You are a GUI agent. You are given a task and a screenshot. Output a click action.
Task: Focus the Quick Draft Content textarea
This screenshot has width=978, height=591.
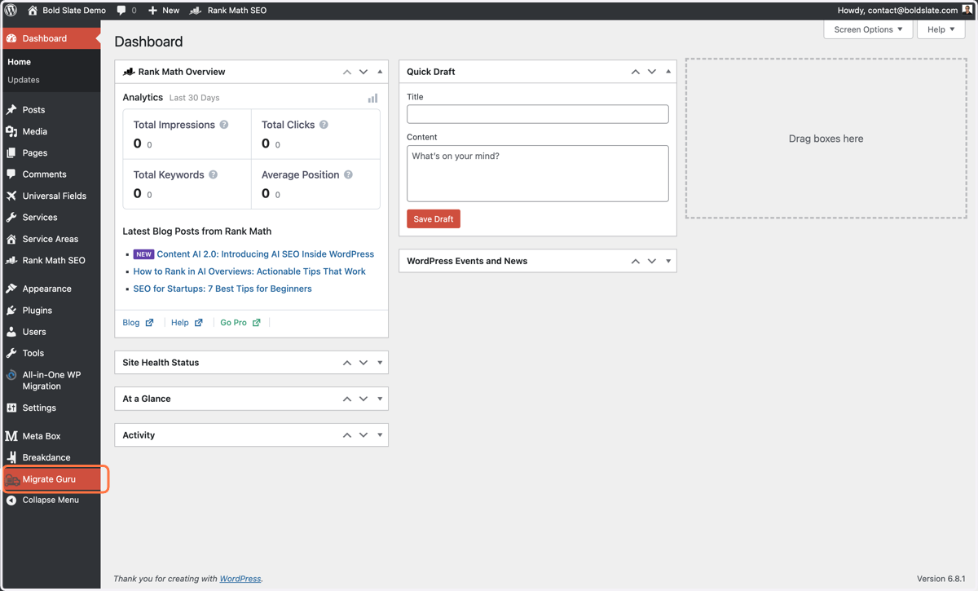click(x=538, y=174)
